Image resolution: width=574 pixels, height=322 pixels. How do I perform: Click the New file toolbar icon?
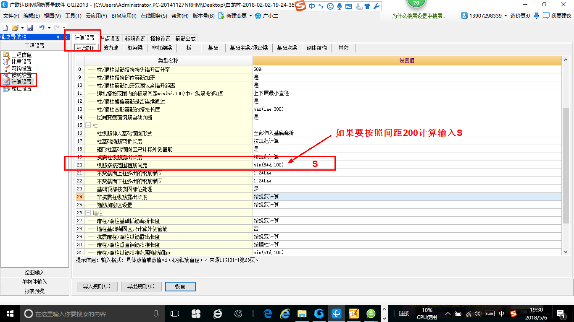pyautogui.click(x=5, y=28)
